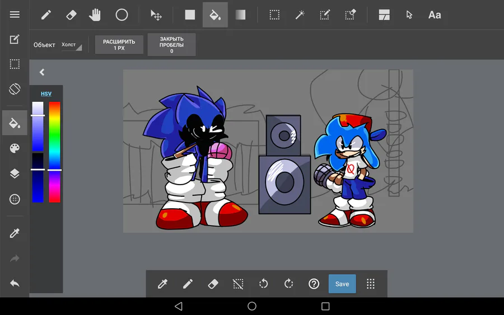Tap the blue Save button
This screenshot has height=315, width=504.
(342, 284)
